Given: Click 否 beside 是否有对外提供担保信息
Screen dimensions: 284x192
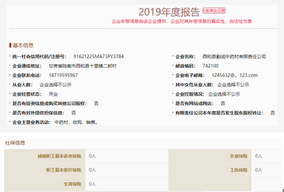Looking at the screenshot, I should (74, 113).
